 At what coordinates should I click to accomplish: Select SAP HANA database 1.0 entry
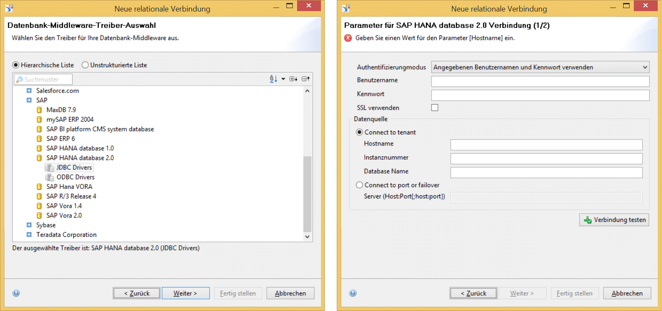(80, 148)
